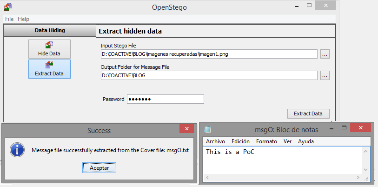Browse for Output Folder for Message File
Image resolution: width=378 pixels, height=187 pixels.
(325, 75)
